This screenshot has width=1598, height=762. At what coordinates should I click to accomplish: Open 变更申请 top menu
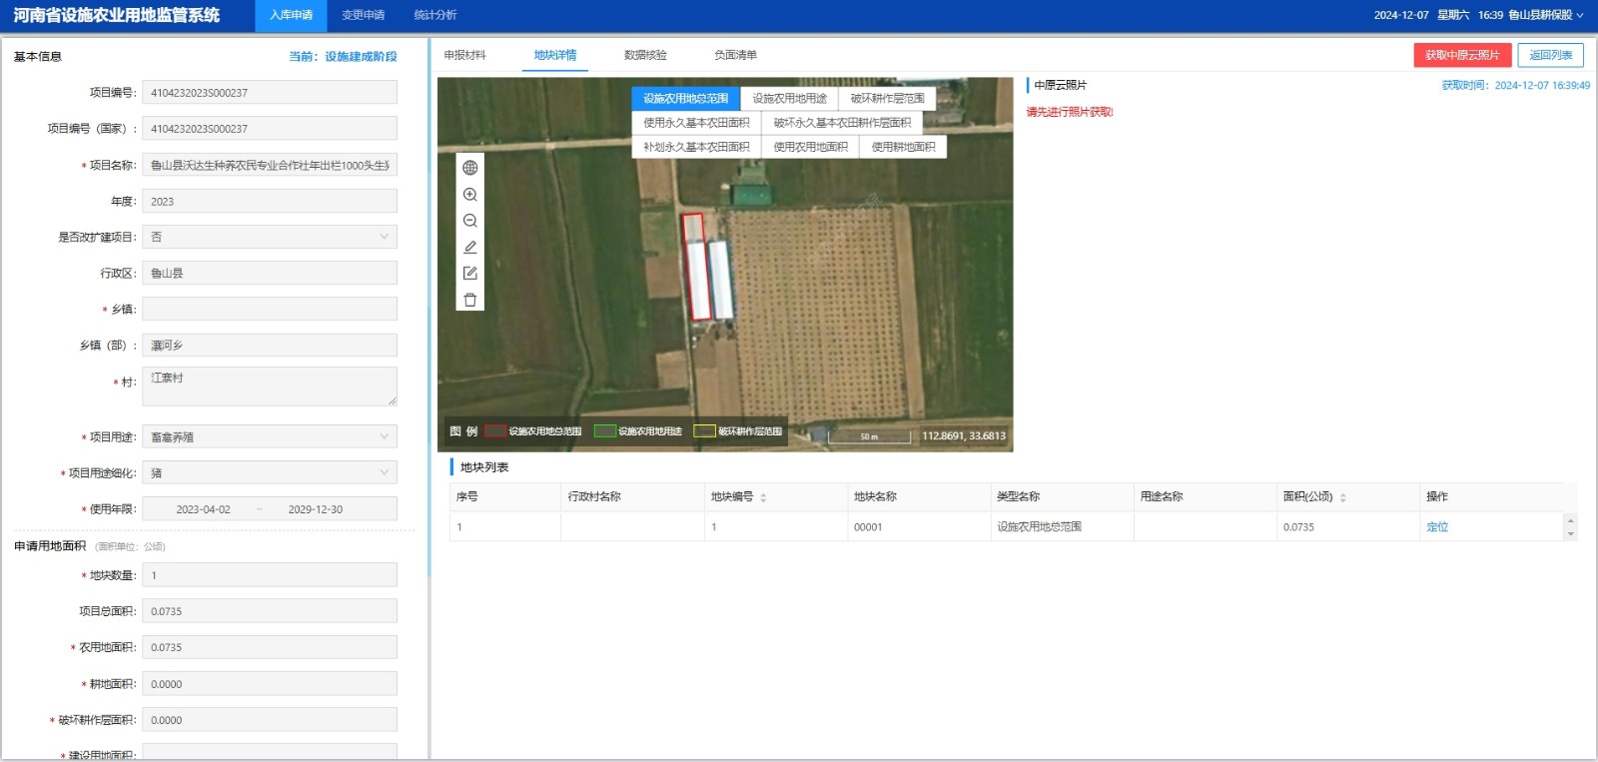pyautogui.click(x=363, y=15)
